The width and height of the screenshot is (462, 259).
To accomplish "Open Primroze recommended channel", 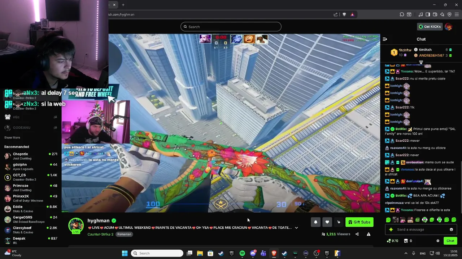I will coord(31,187).
